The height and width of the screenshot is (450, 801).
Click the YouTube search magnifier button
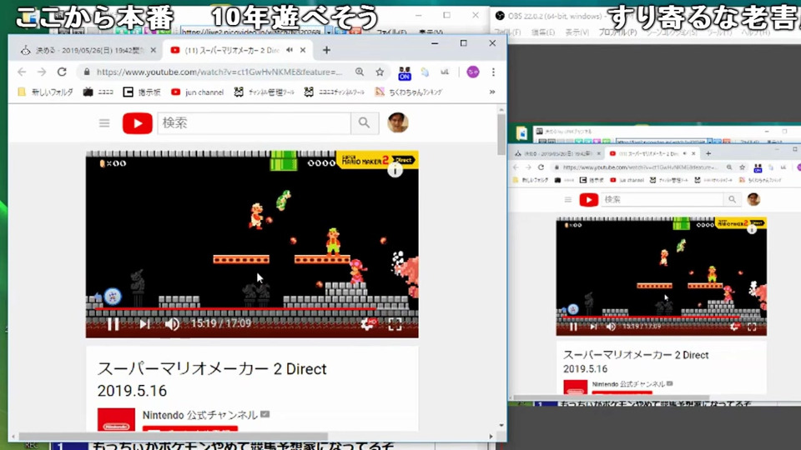(365, 123)
